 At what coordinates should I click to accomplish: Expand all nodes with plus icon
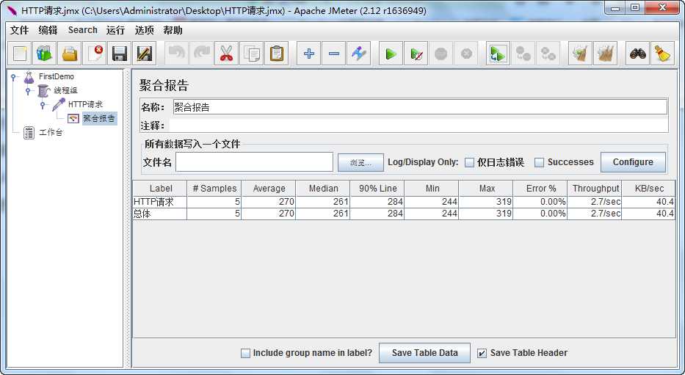(x=309, y=54)
